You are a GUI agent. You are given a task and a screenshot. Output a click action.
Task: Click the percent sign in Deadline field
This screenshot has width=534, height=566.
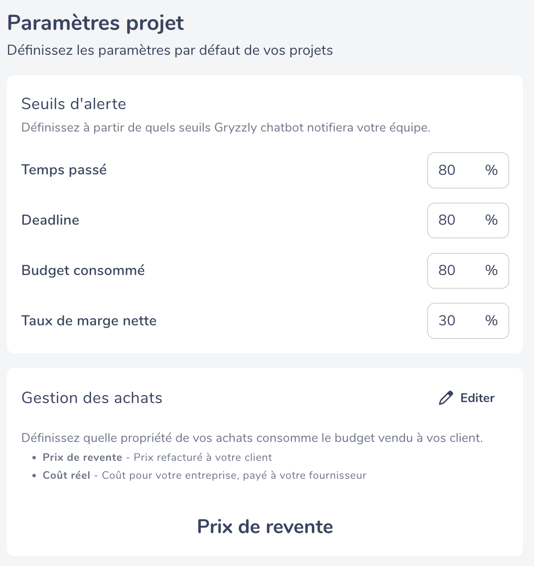[492, 220]
